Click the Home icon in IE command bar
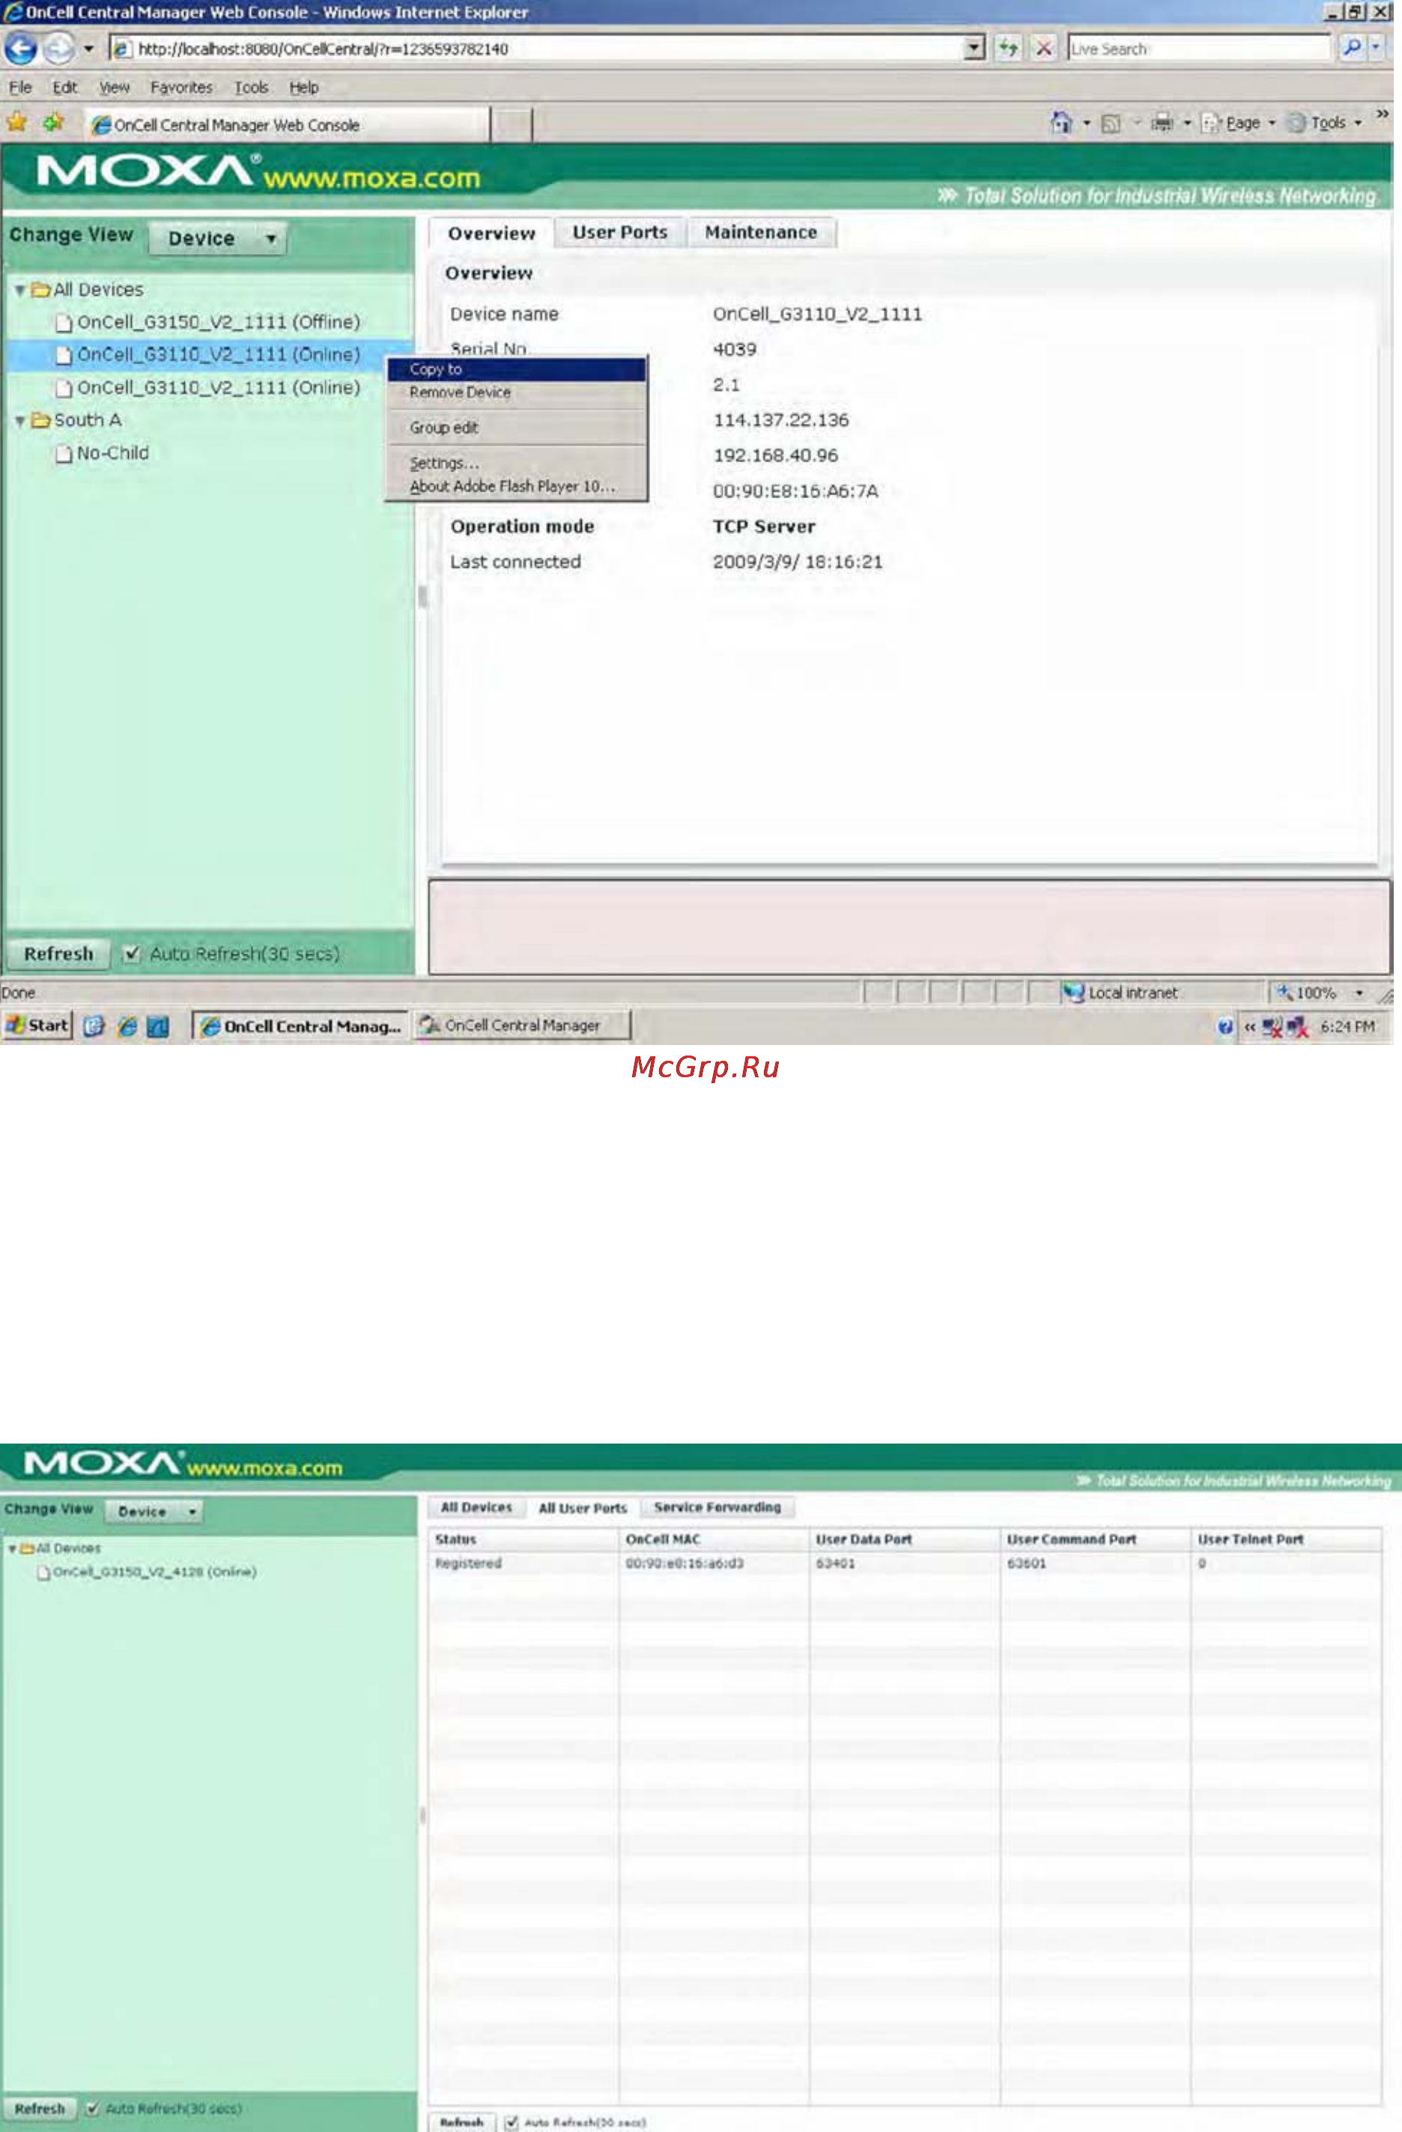 pos(1060,123)
